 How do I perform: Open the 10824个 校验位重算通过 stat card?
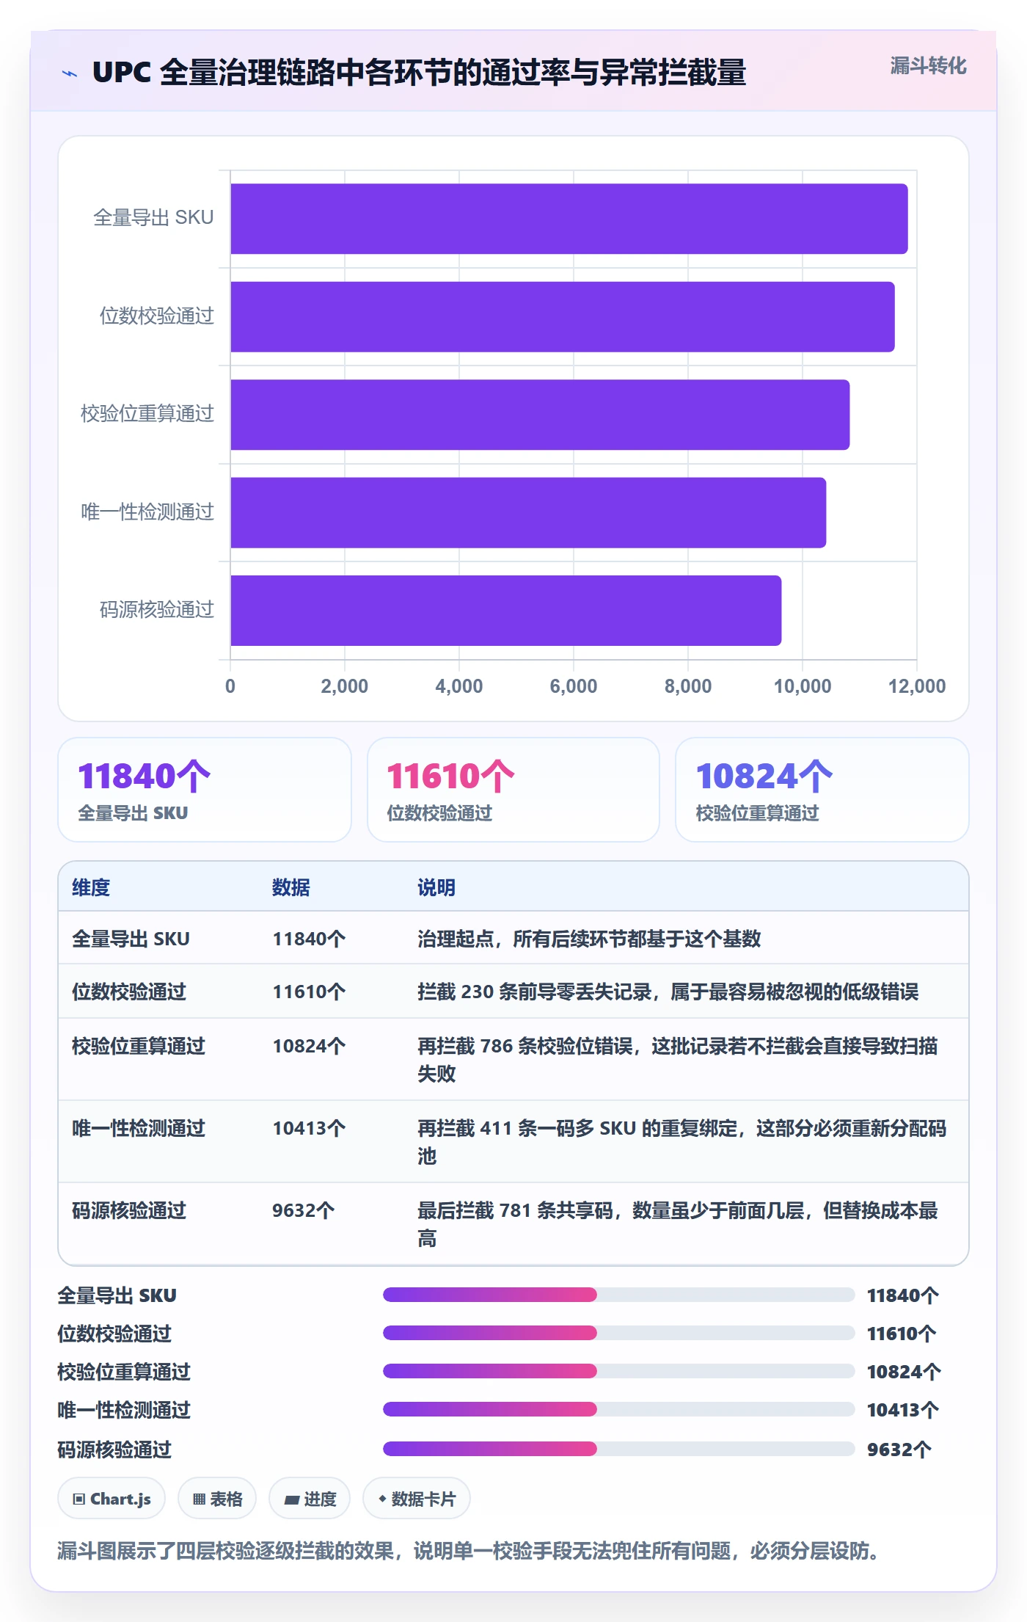[822, 790]
